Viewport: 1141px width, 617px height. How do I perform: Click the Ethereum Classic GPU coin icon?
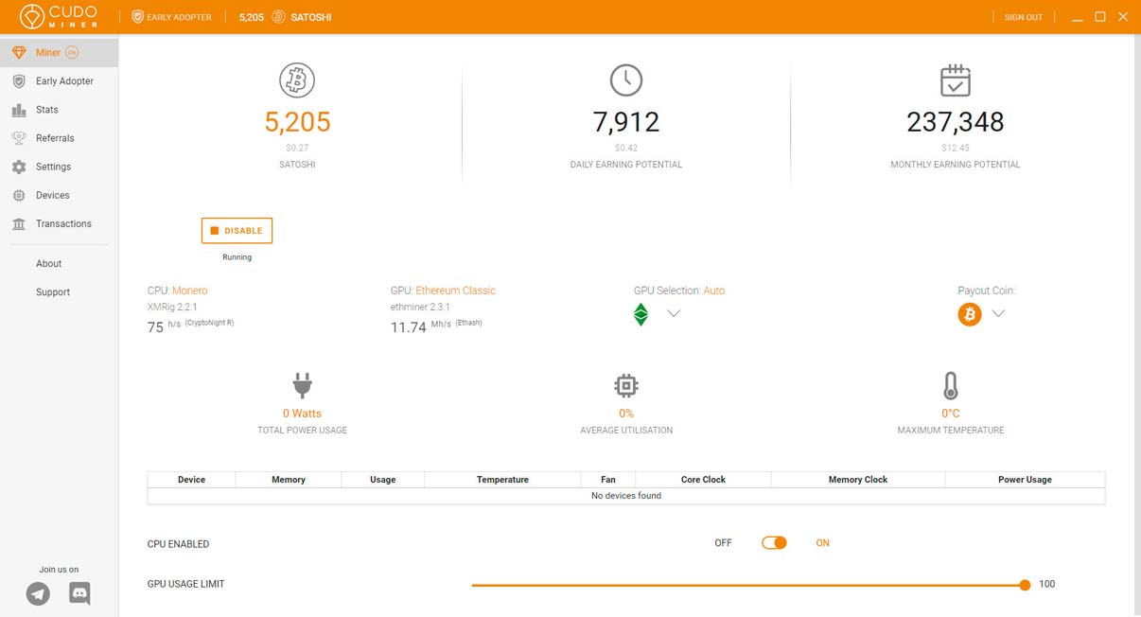[641, 314]
